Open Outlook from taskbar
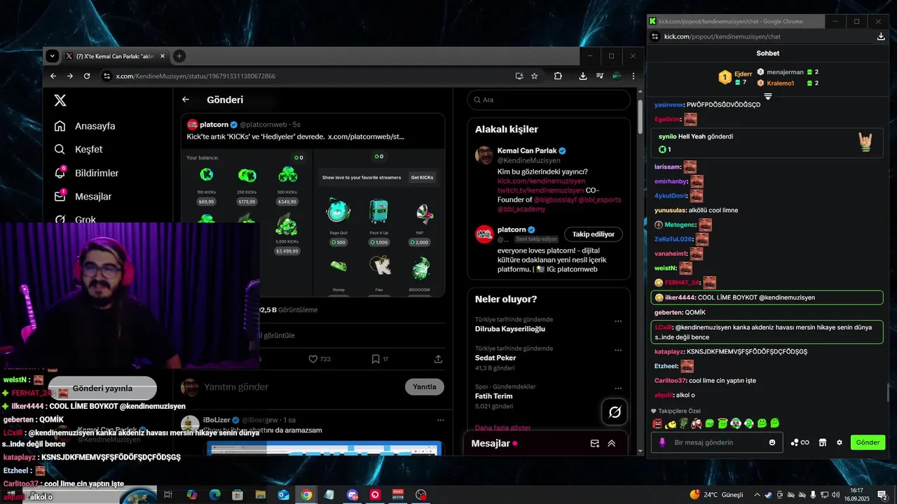 pos(283,495)
